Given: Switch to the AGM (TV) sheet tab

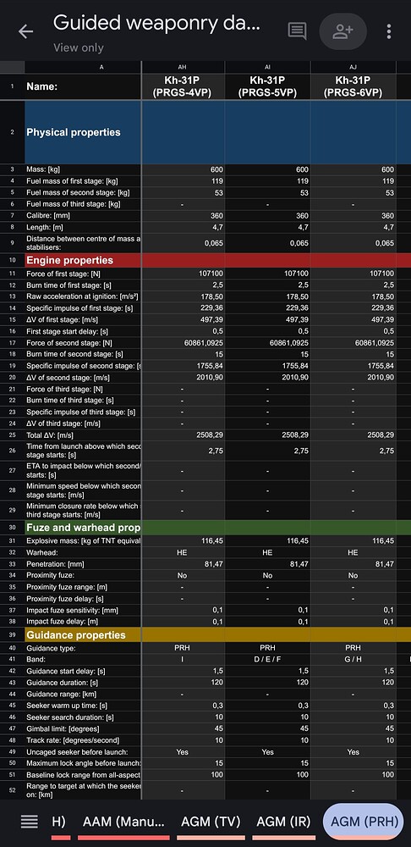Looking at the screenshot, I should 211,822.
